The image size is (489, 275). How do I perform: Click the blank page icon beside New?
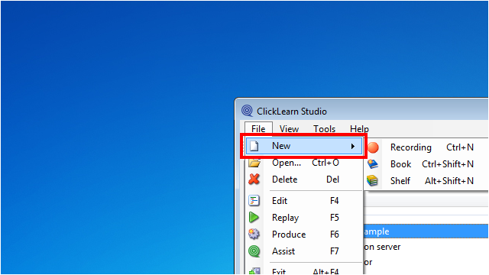(x=254, y=146)
